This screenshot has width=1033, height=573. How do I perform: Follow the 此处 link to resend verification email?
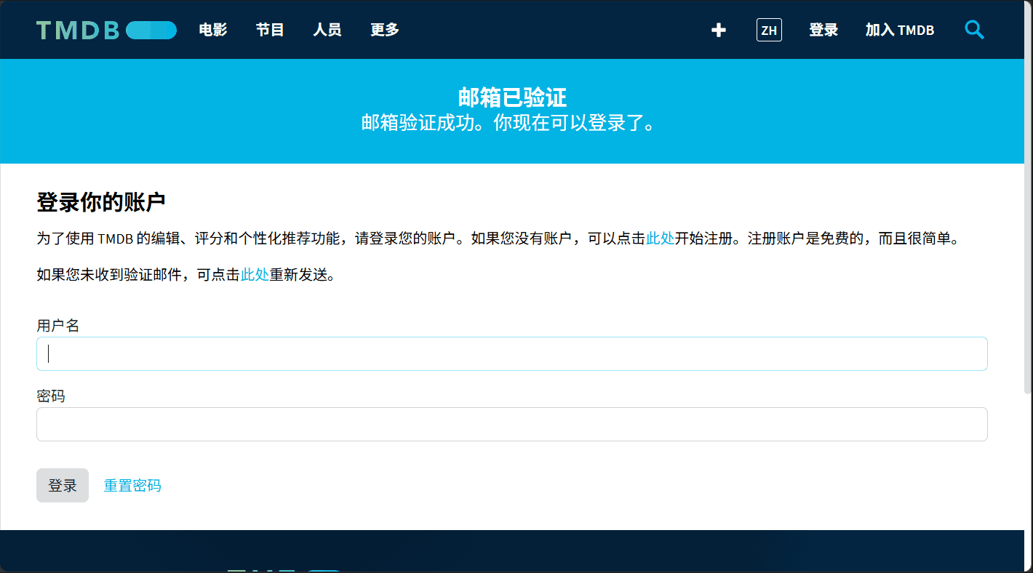point(255,275)
